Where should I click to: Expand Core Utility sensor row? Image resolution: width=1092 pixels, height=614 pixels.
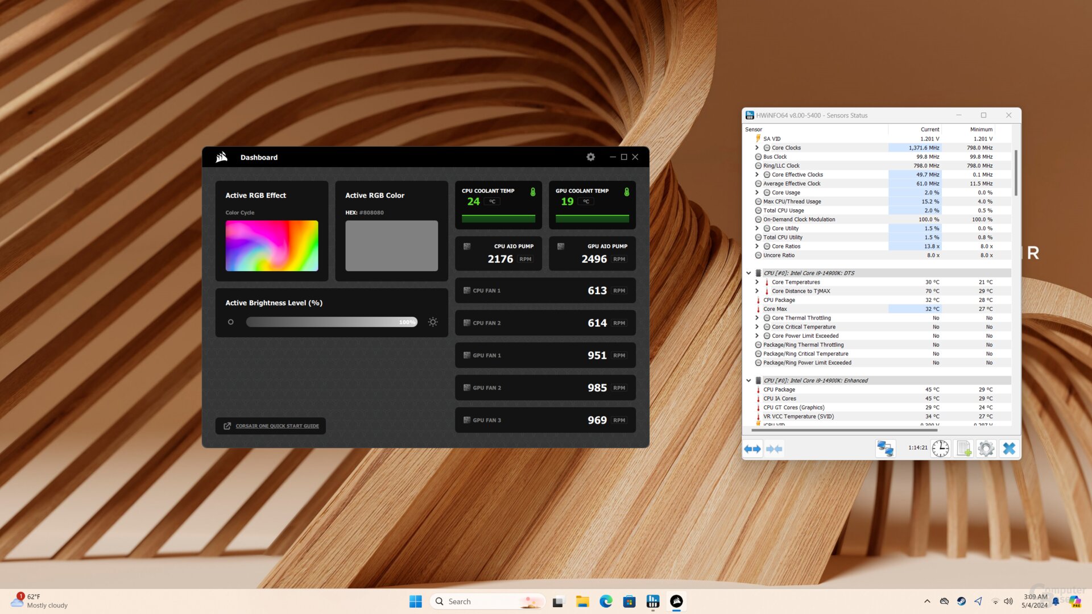757,229
